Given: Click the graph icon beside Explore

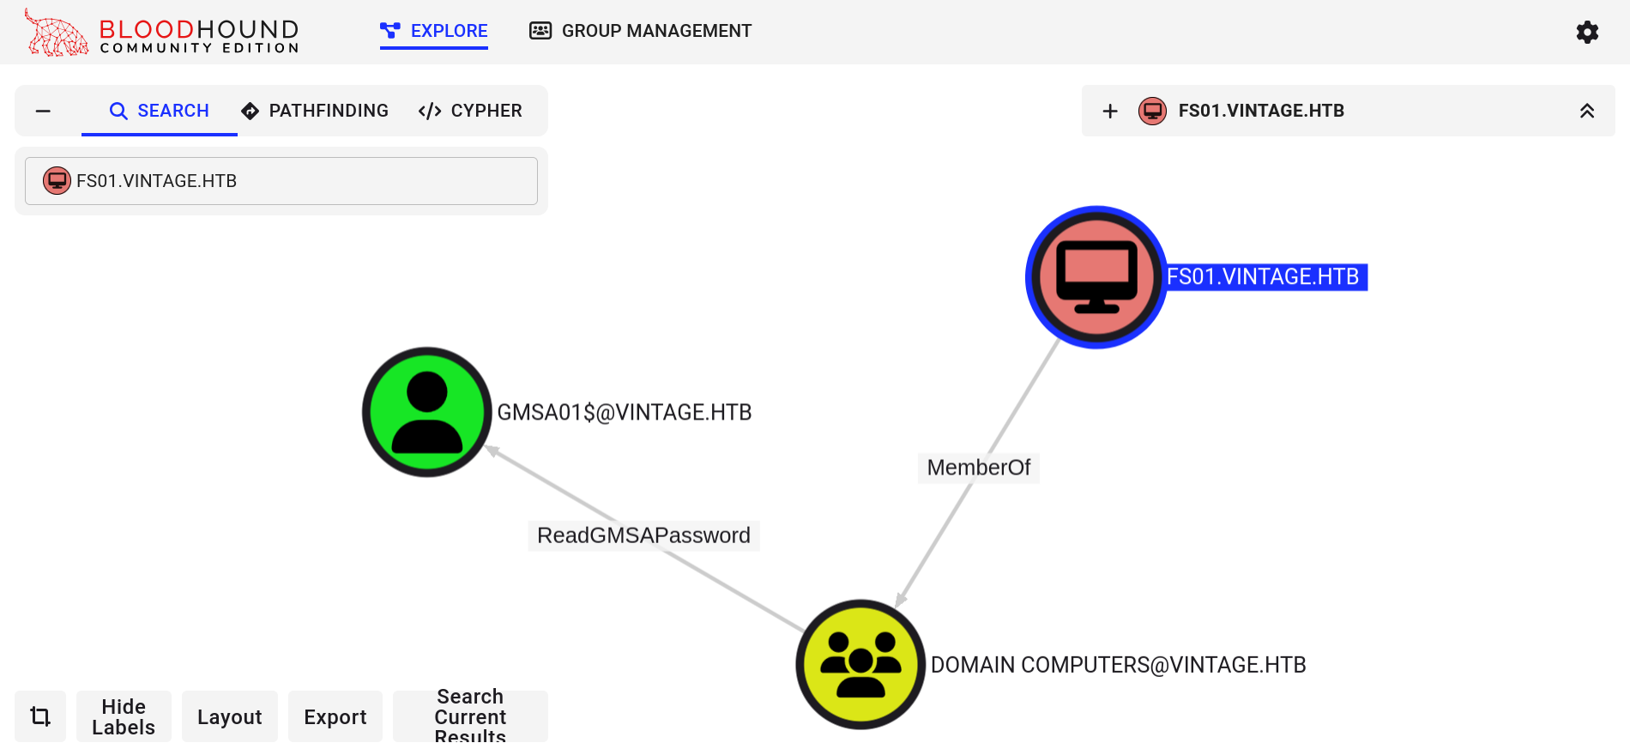Looking at the screenshot, I should (390, 31).
